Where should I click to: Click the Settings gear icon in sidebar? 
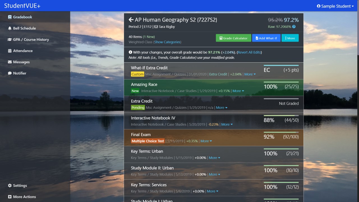point(10,185)
